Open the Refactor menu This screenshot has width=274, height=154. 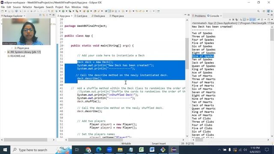27,7
